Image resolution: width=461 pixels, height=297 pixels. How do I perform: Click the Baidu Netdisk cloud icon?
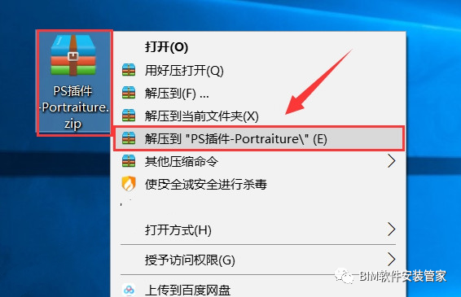pyautogui.click(x=129, y=290)
